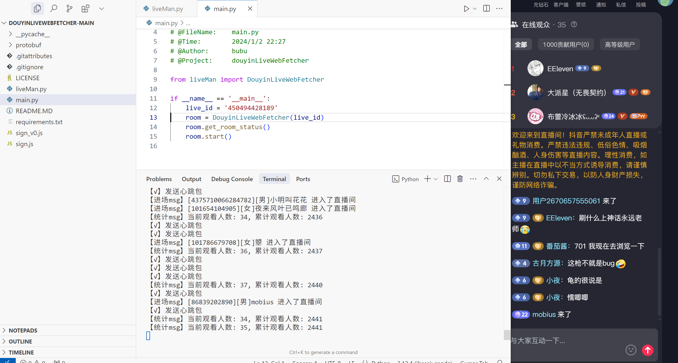Open the Debug Console panel tab
Viewport: 678px width, 363px height.
click(232, 179)
